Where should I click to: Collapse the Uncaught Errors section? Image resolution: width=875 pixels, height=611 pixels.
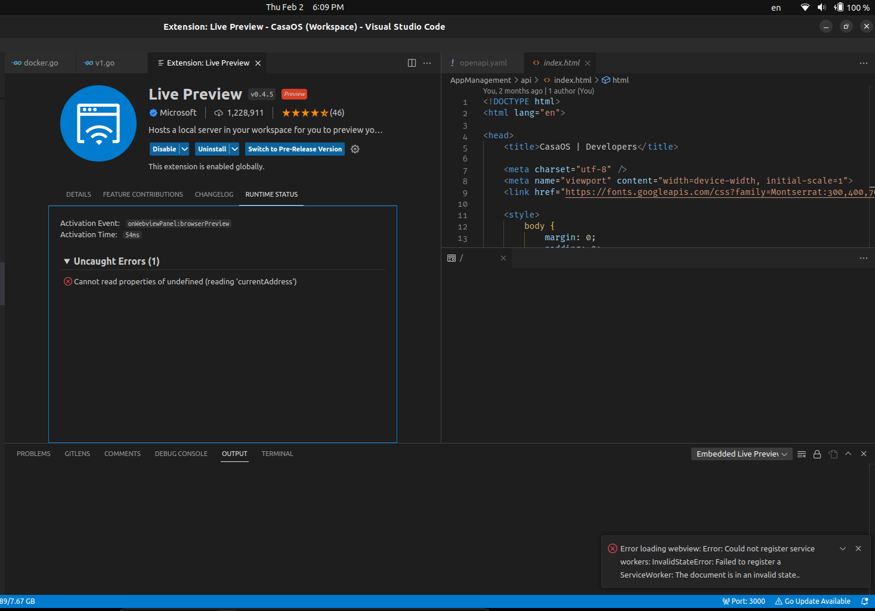click(67, 261)
